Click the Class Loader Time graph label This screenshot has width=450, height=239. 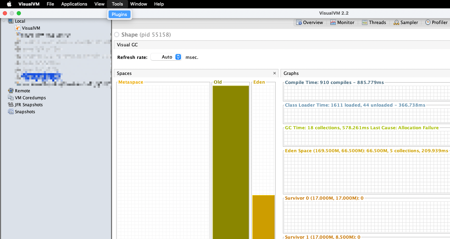click(x=355, y=105)
